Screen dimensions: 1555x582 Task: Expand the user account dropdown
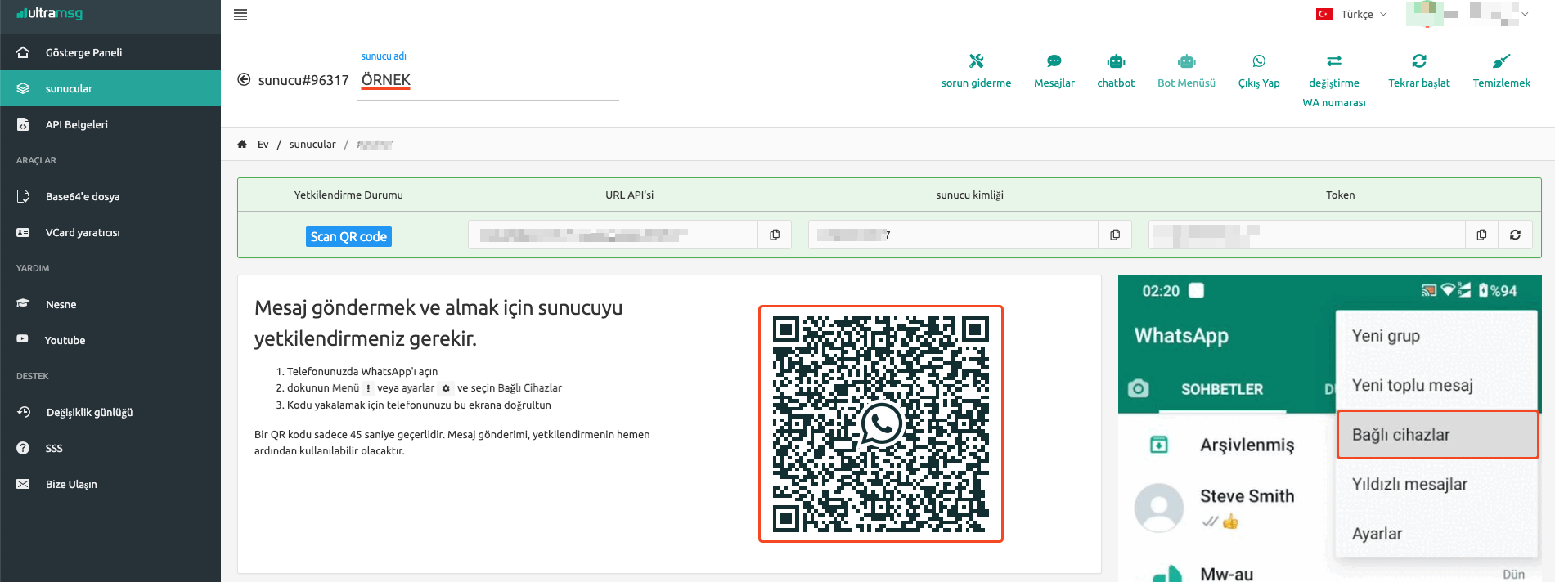[1525, 14]
